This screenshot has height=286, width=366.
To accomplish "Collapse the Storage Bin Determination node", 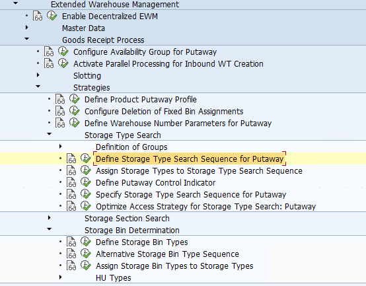I will pyautogui.click(x=50, y=229).
